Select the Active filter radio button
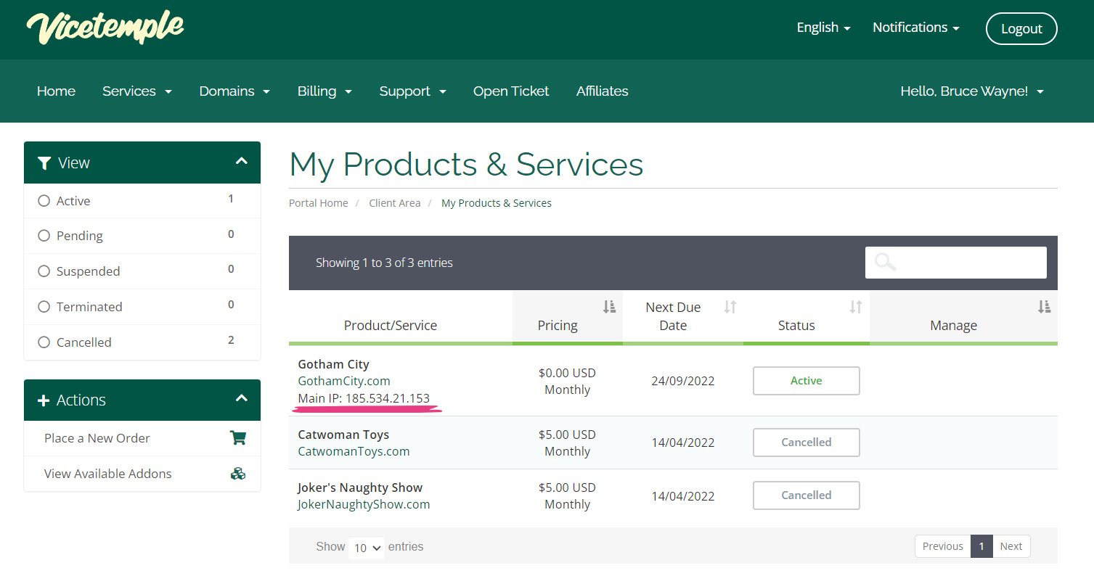 click(44, 200)
